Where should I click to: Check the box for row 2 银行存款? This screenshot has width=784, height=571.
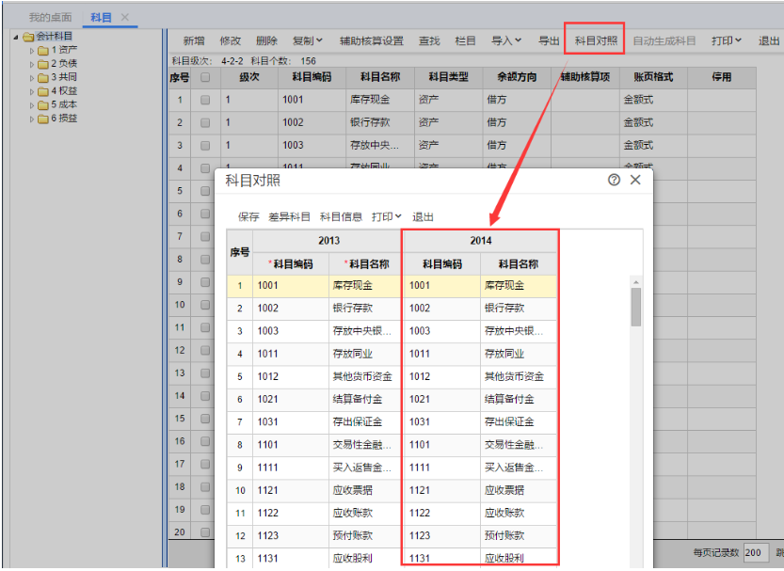tap(205, 123)
